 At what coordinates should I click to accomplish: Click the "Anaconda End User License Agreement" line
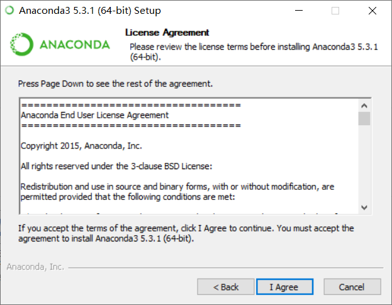(94, 115)
